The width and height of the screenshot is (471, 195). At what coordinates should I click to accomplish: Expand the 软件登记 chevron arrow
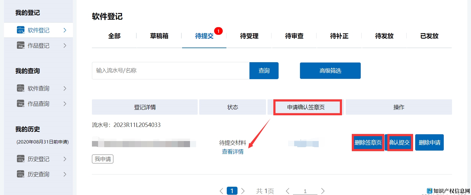click(65, 30)
